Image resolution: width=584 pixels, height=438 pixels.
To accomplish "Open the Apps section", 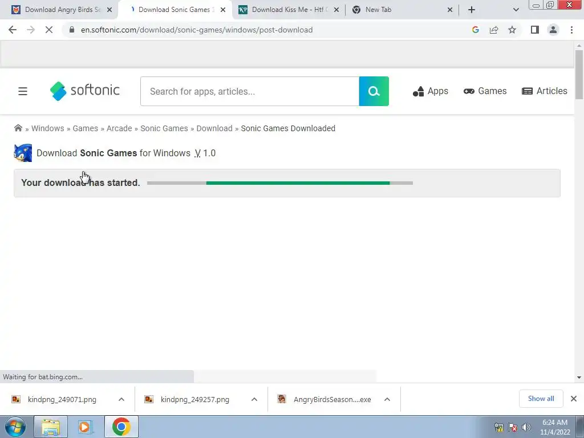I will (x=430, y=91).
